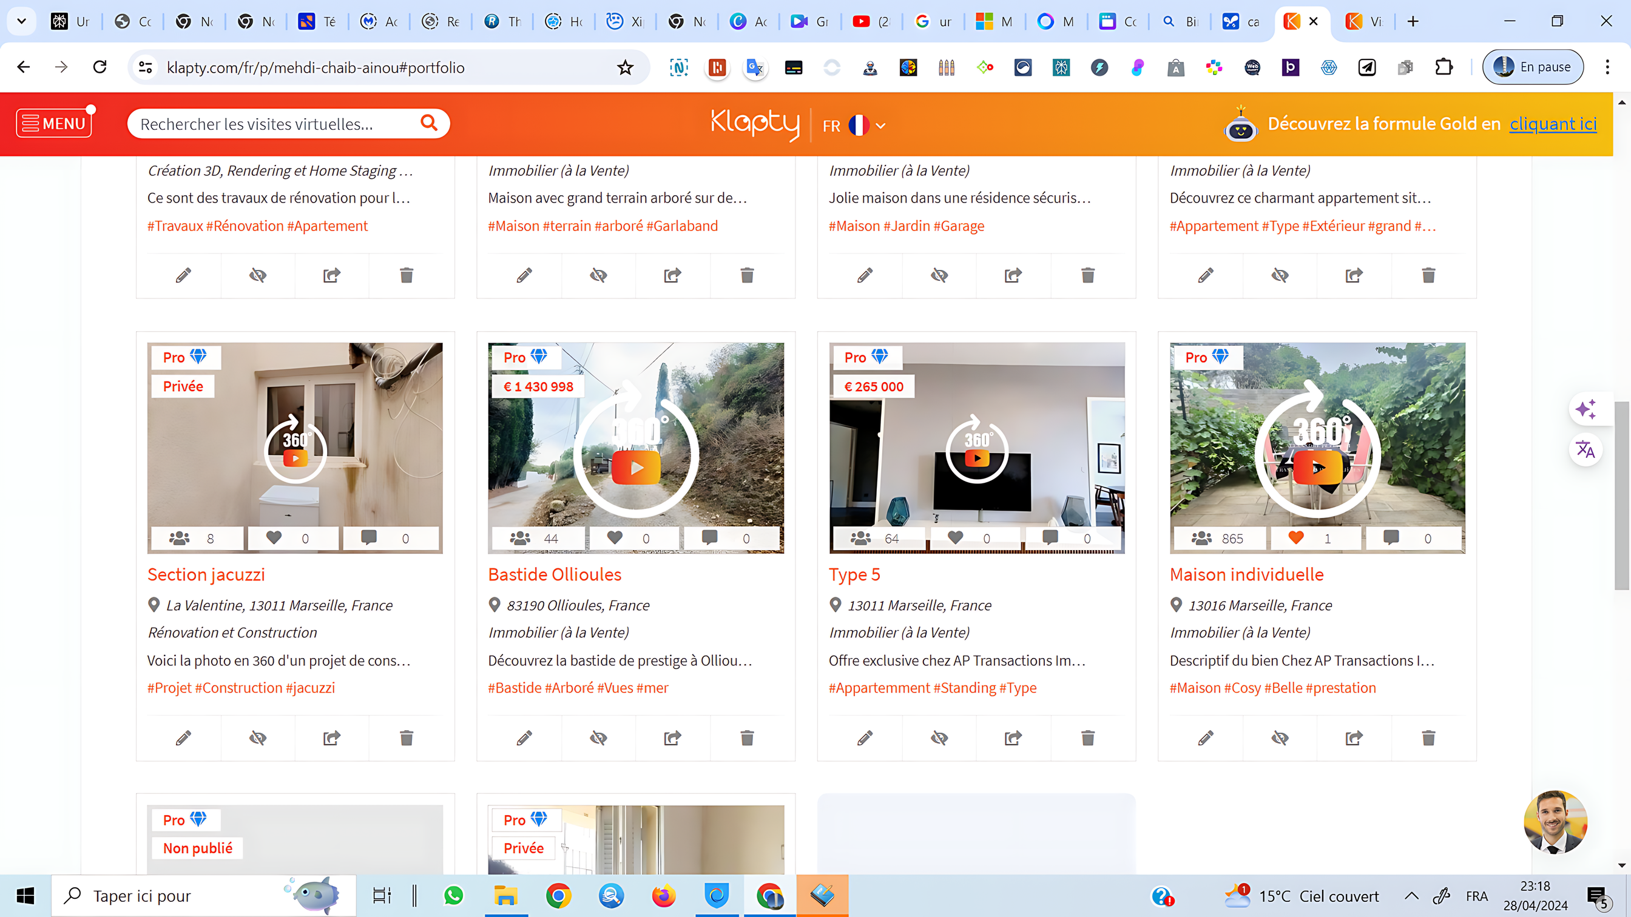Open the Chrome three-dot menu
1631x917 pixels.
click(x=1607, y=67)
